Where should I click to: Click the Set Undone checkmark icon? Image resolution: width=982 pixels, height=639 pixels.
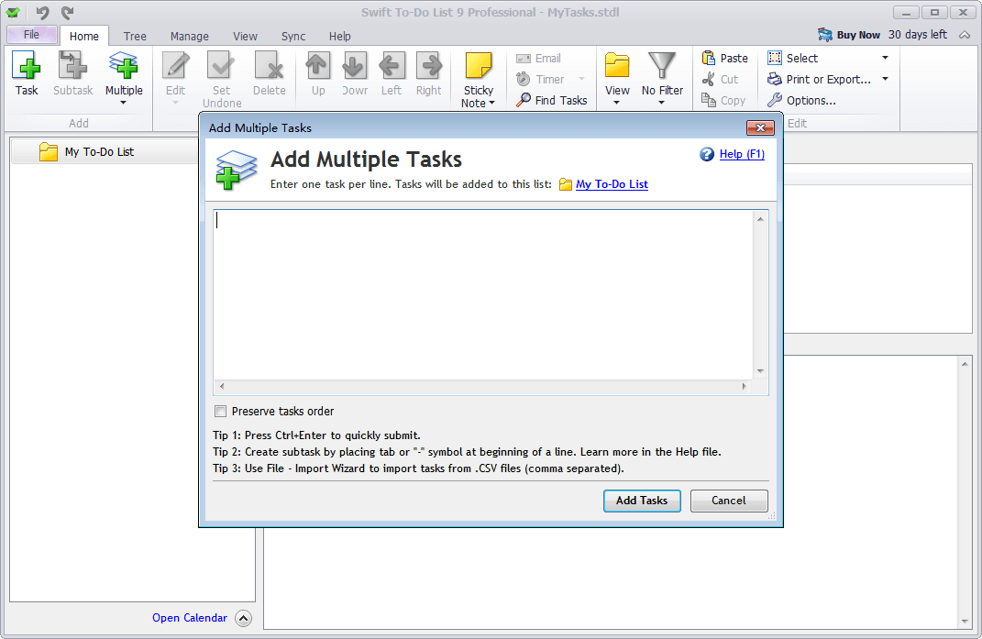221,65
